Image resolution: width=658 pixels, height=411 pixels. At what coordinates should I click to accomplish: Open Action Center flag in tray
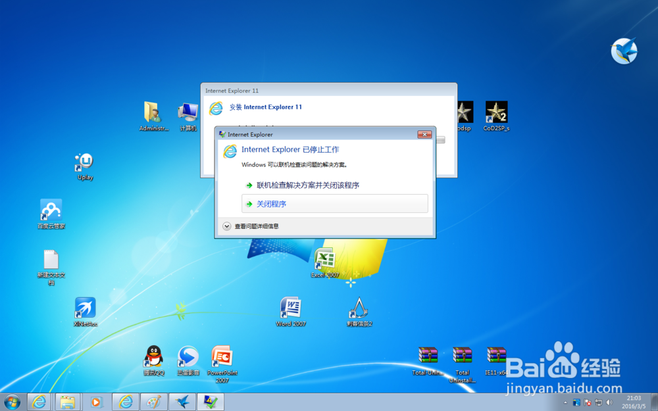coord(588,402)
